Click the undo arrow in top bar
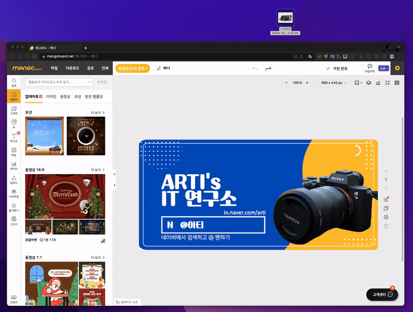Image resolution: width=413 pixels, height=312 pixels. (x=255, y=69)
